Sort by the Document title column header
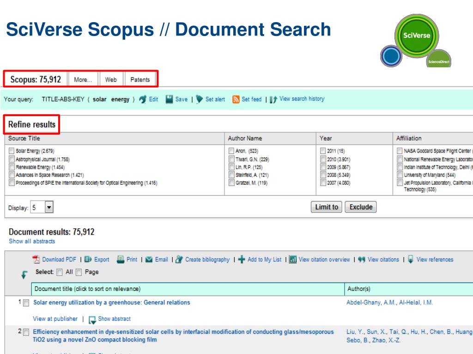The image size is (473, 354). point(188,289)
